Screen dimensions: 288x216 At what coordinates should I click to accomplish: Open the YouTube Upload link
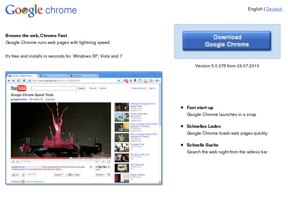[103, 88]
